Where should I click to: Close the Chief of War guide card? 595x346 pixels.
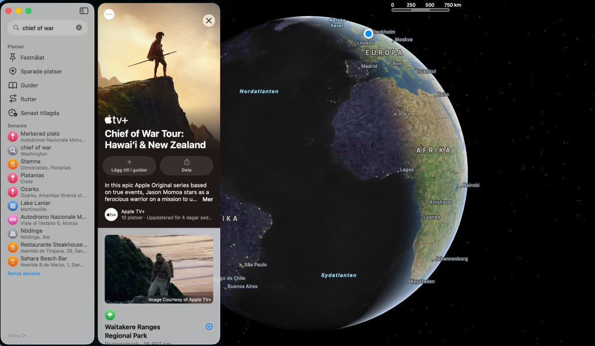pos(209,20)
